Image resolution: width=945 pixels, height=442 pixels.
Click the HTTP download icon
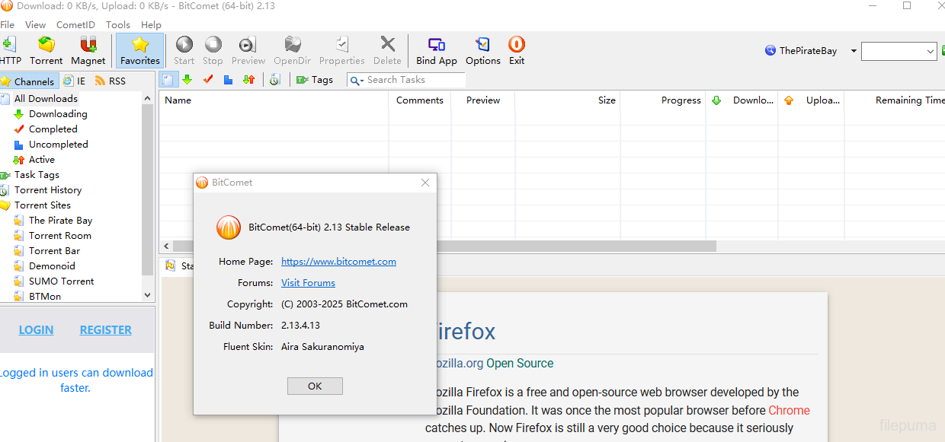10,50
